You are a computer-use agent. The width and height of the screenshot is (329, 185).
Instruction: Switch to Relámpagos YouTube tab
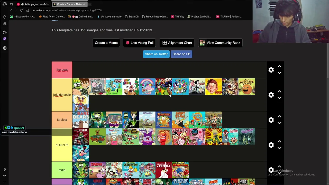coord(33,4)
